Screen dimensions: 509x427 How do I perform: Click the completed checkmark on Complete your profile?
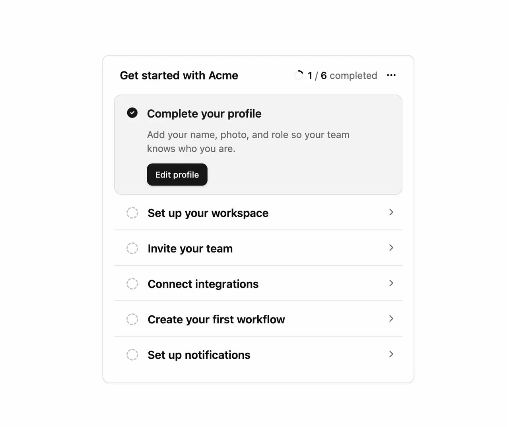(x=132, y=113)
